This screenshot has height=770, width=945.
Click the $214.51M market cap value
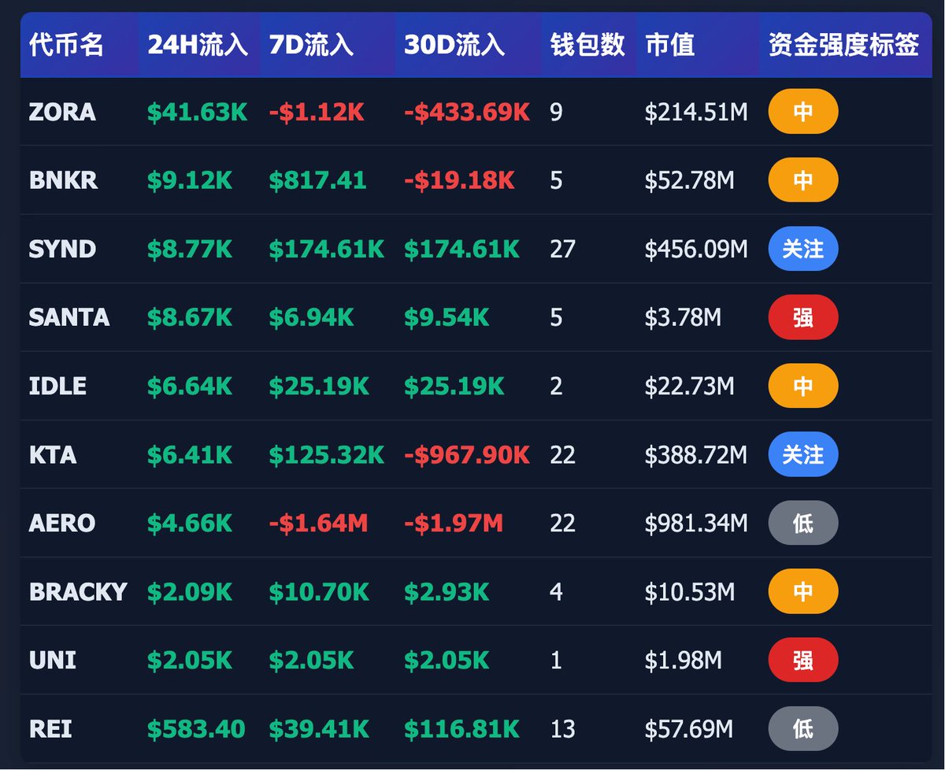coord(696,112)
